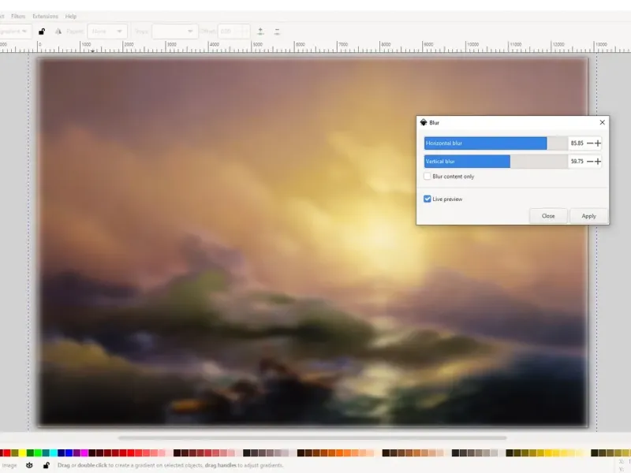
Task: Open the Repeat dropdown showing None
Action: coord(107,32)
